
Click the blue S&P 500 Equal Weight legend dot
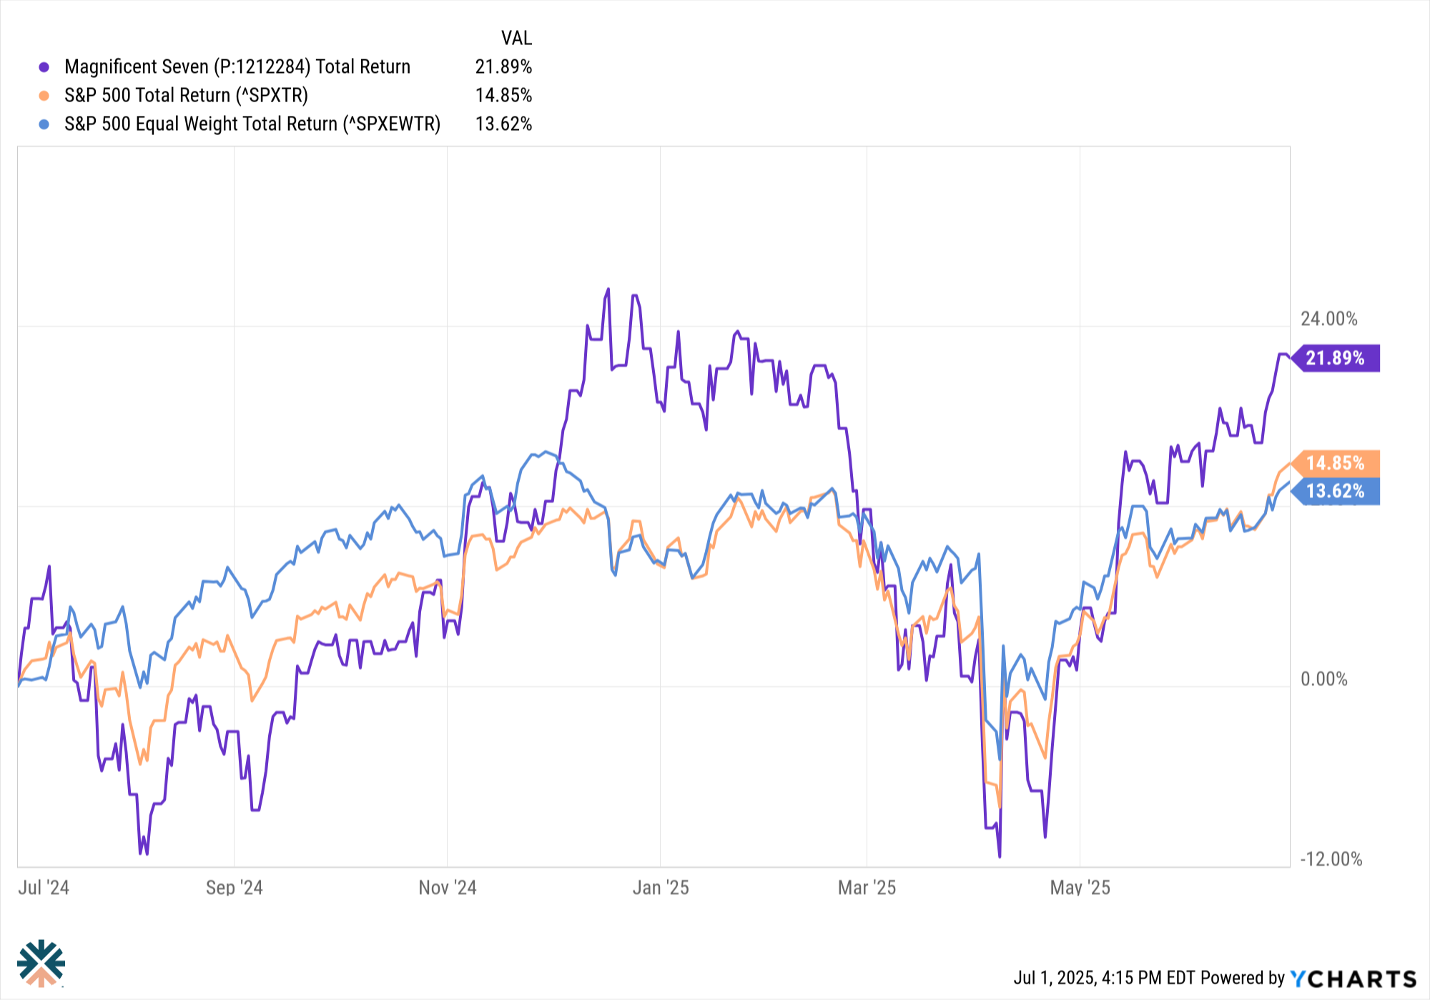click(x=44, y=124)
